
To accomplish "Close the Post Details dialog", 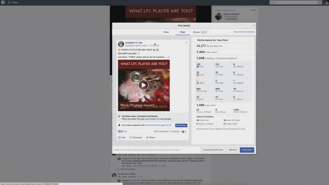I will pyautogui.click(x=253, y=25).
